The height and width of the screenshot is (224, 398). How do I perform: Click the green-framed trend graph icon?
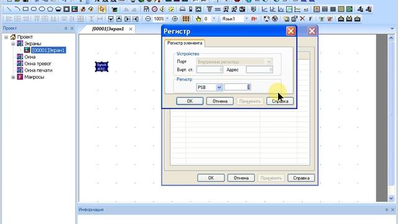tap(289, 9)
